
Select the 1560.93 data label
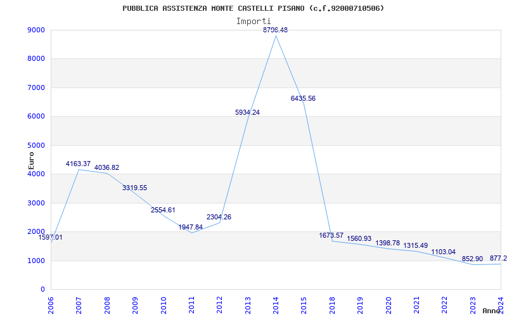359,239
